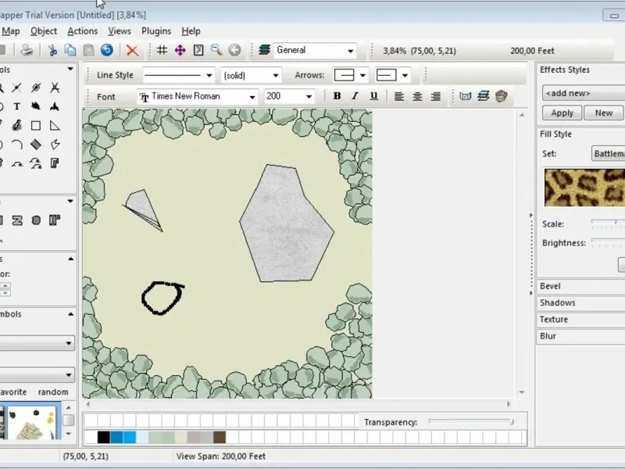Pick the black color swatch
Screen dimensions: 625x469
104,437
